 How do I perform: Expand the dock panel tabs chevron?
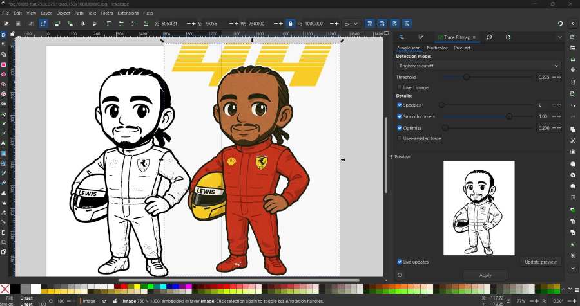click(559, 37)
